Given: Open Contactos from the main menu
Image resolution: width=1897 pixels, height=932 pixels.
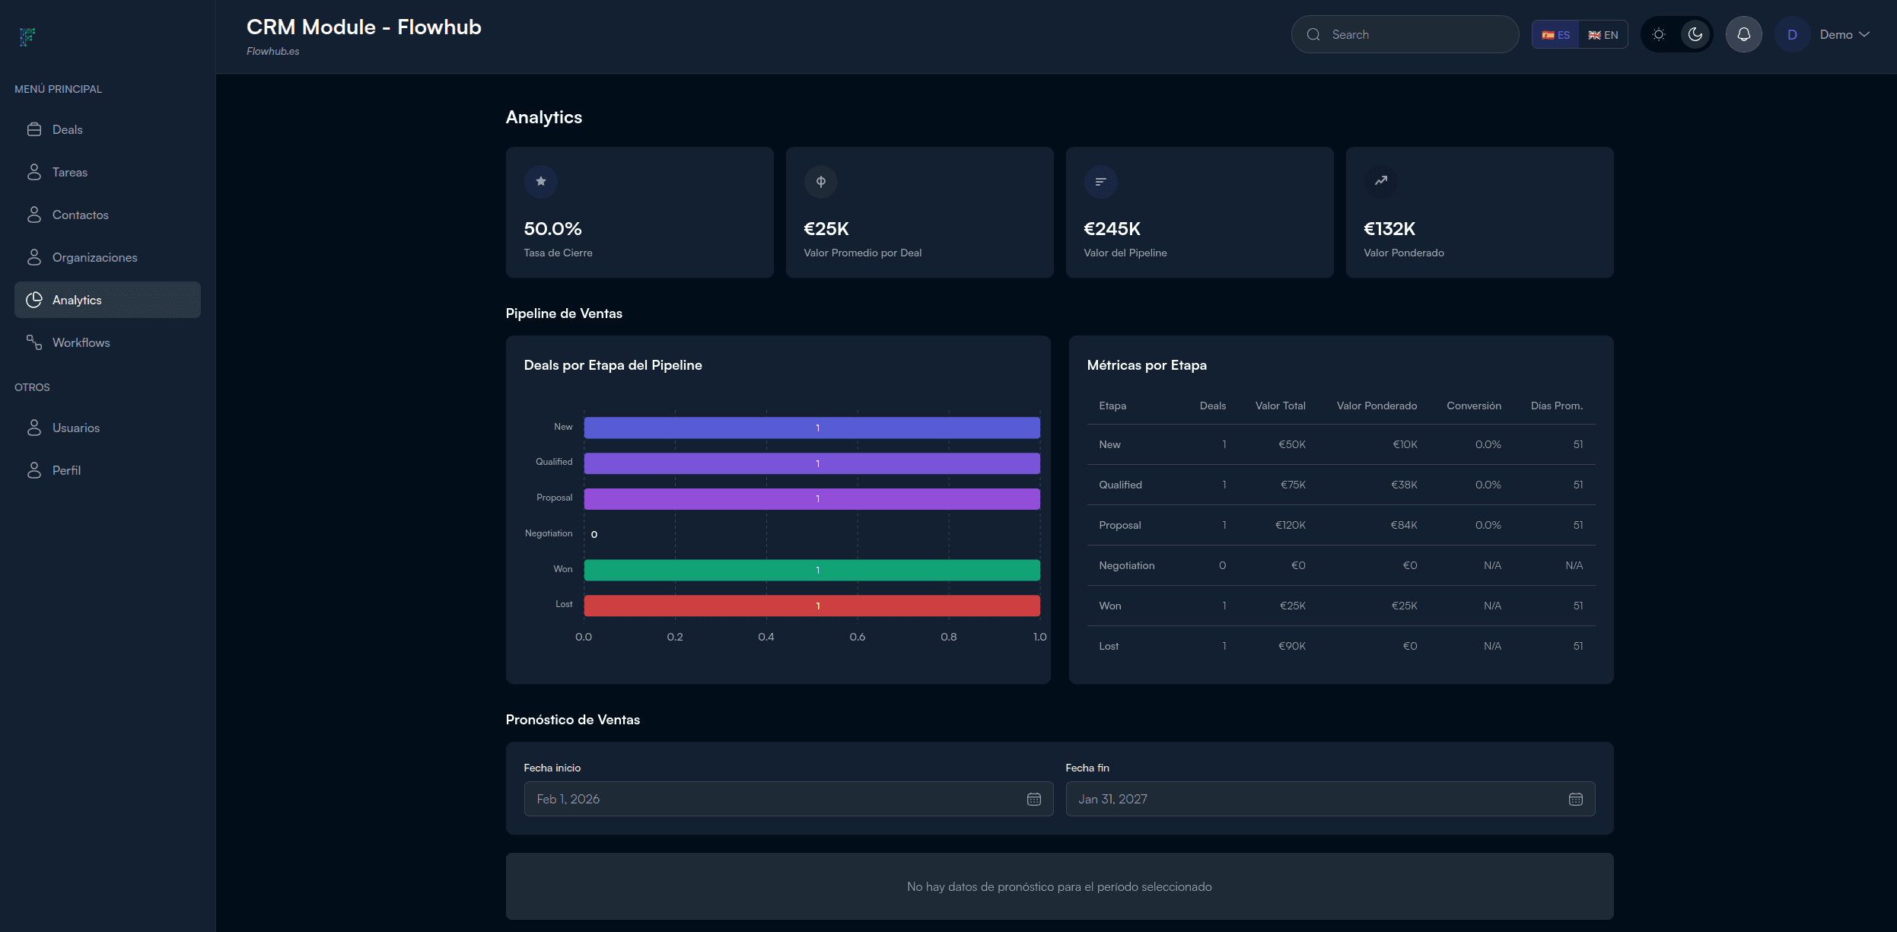Looking at the screenshot, I should [80, 215].
